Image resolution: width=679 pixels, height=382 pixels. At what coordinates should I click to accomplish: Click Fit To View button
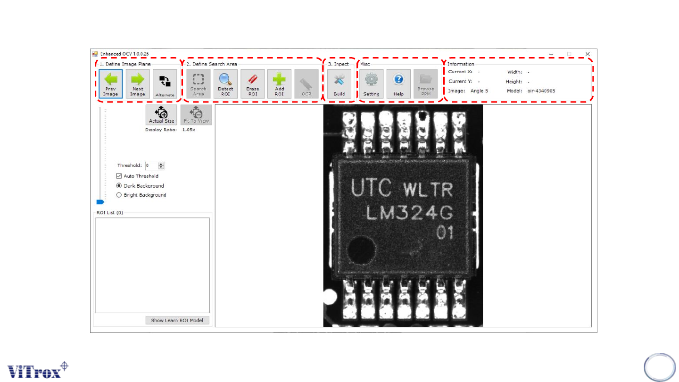point(196,115)
